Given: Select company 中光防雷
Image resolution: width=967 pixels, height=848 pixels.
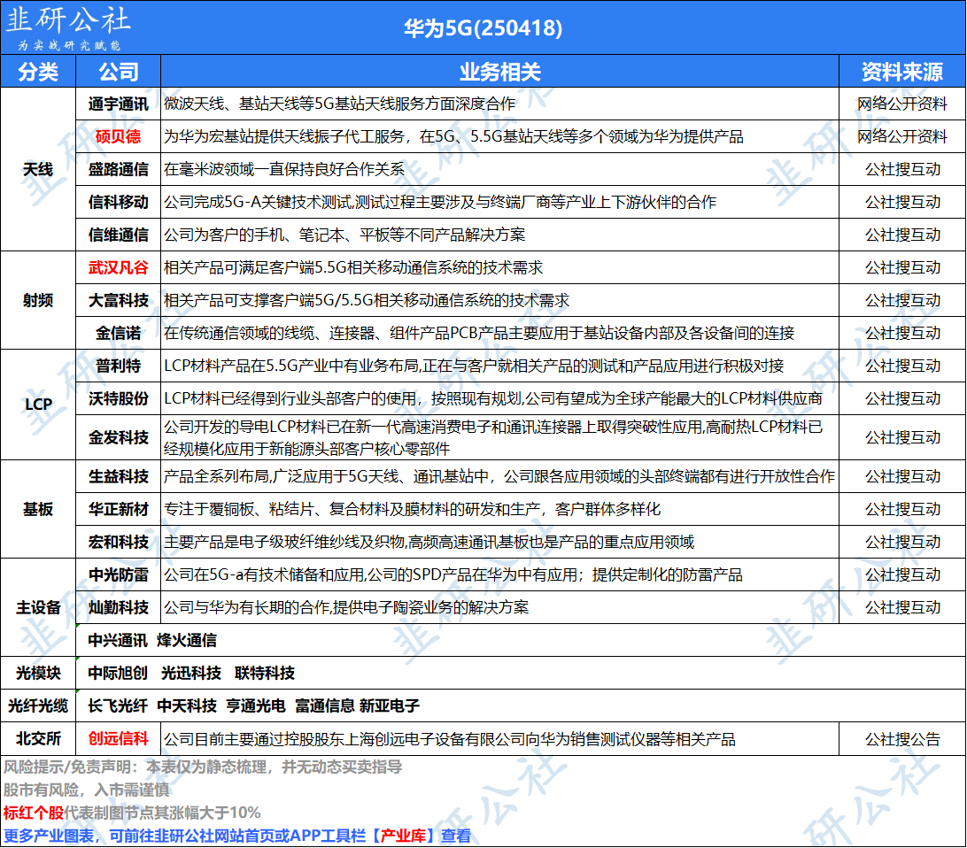Looking at the screenshot, I should coord(119,575).
